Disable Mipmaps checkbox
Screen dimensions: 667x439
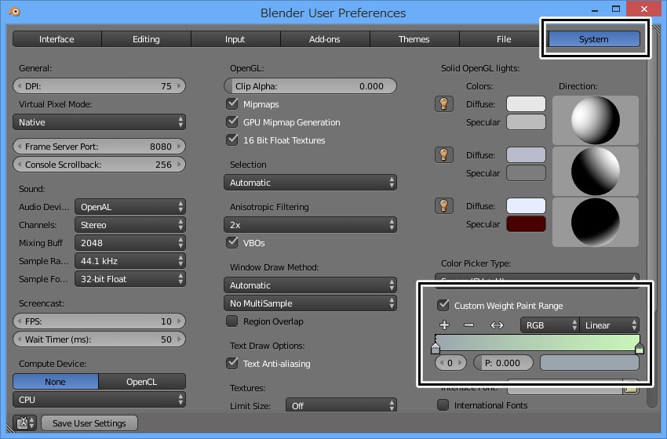point(232,103)
